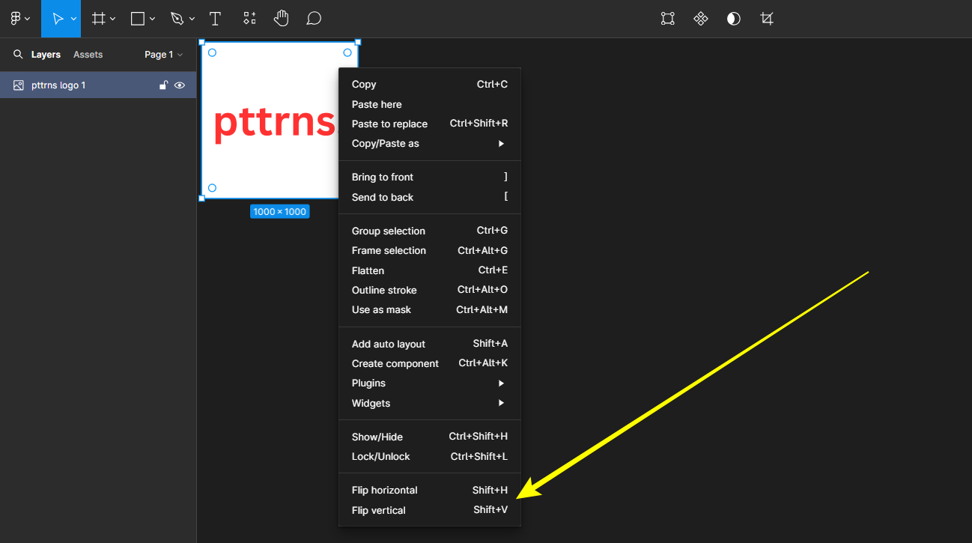Screen dimensions: 972x543
Task: Choose Group selection
Action: click(x=430, y=231)
